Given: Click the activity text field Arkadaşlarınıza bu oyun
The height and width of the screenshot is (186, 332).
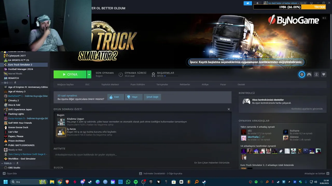Looking at the screenshot, I should click(142, 155).
